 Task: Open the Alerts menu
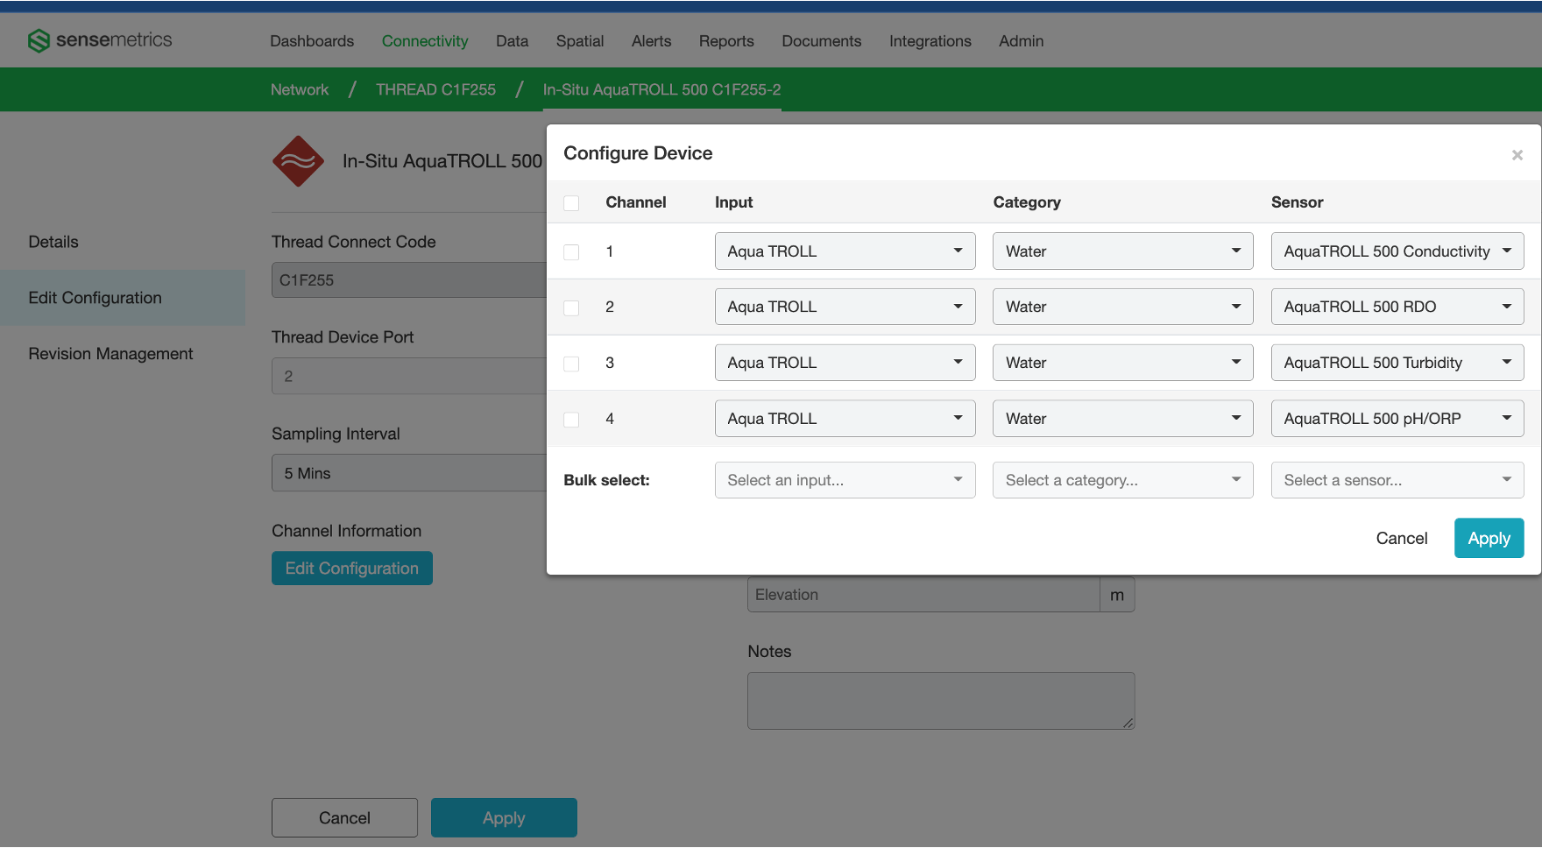coord(651,41)
